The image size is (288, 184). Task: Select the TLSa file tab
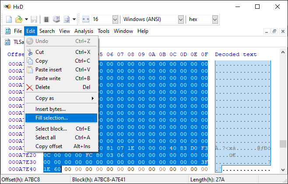[x=14, y=42]
